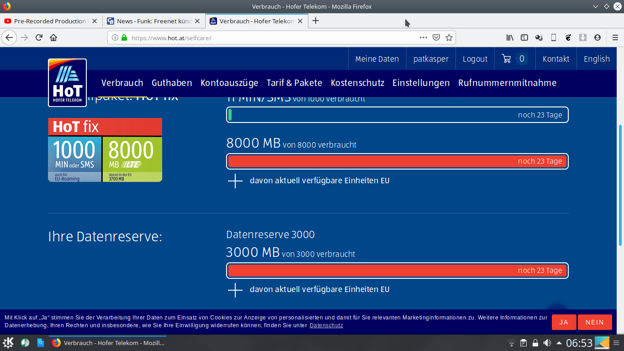The width and height of the screenshot is (624, 351).
Task: Open the Einstellungen menu item
Action: click(421, 83)
